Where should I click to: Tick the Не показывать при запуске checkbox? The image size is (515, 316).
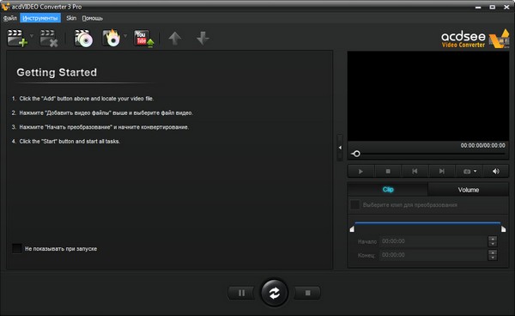point(17,248)
